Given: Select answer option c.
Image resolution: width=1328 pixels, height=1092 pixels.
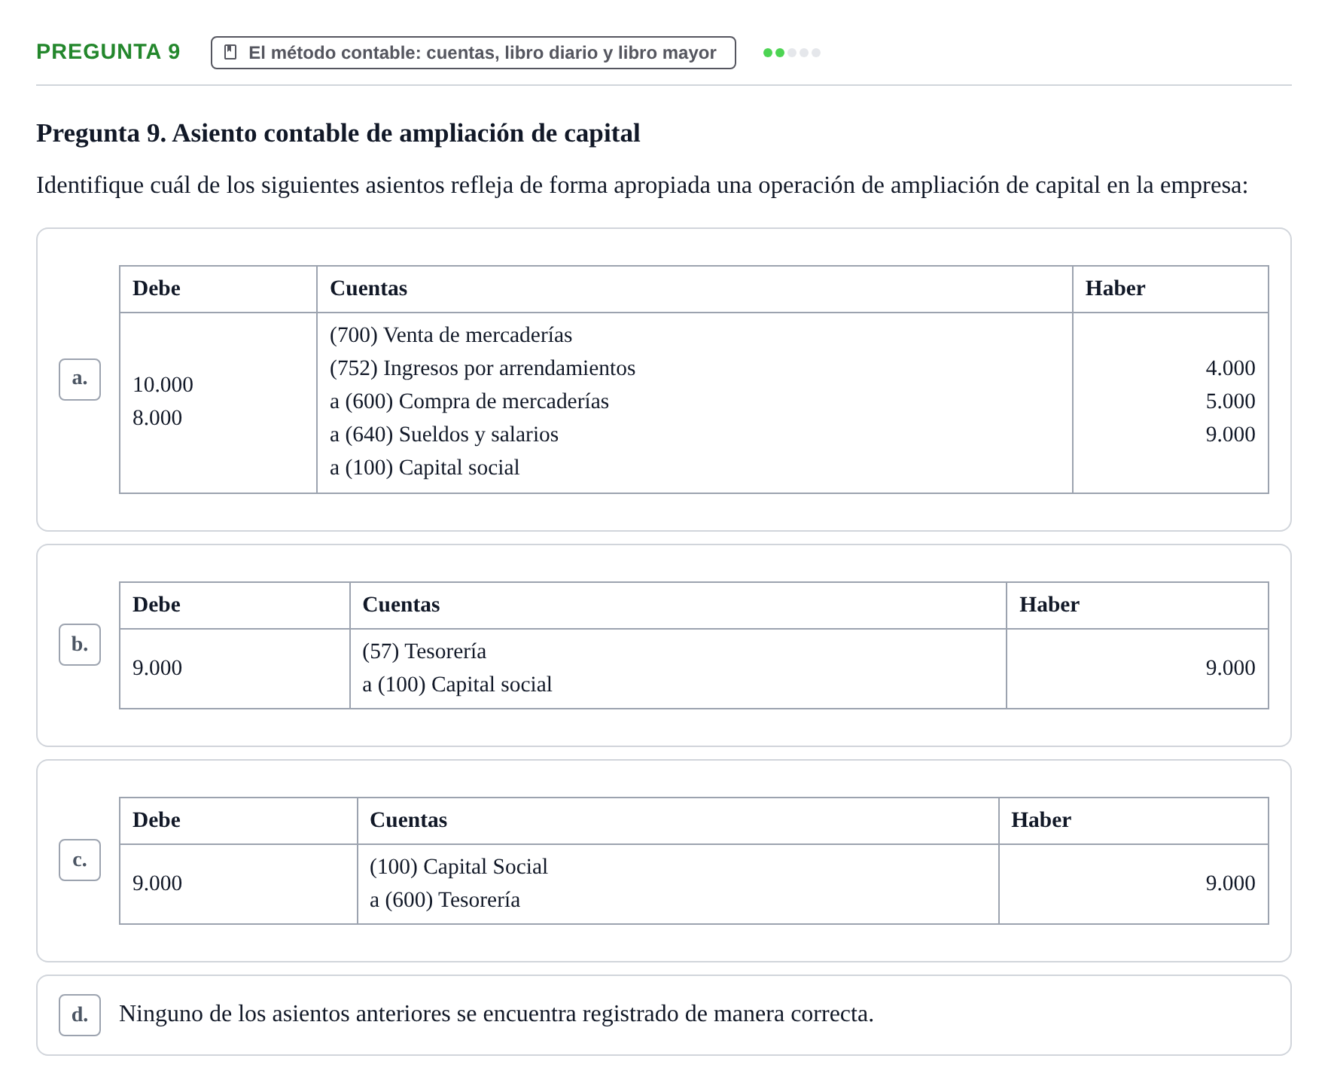Looking at the screenshot, I should (80, 860).
